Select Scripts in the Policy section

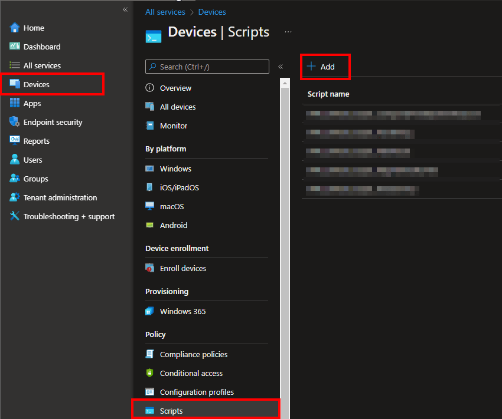pyautogui.click(x=171, y=411)
